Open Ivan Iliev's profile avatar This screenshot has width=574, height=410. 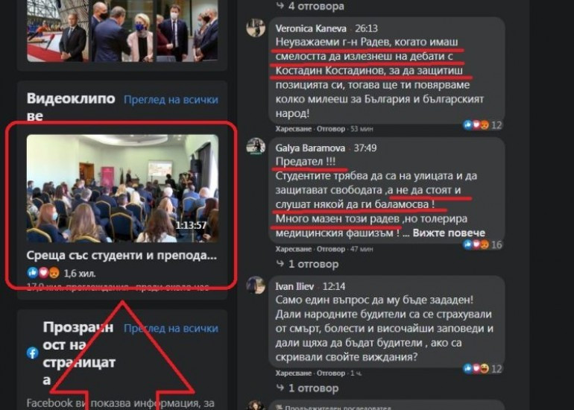256,286
